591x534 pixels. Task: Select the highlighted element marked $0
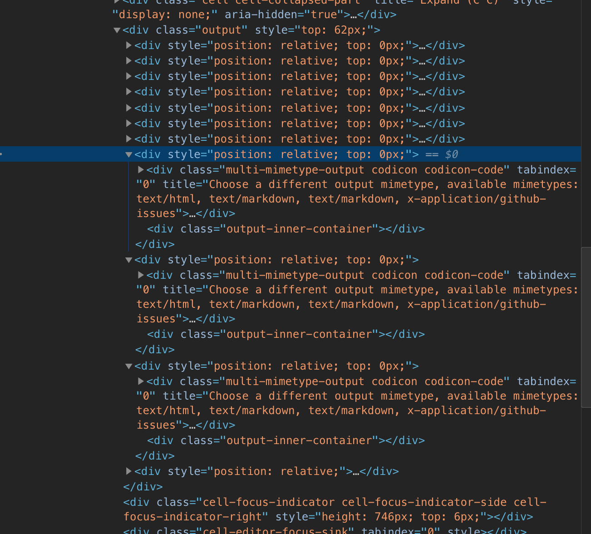(272, 154)
